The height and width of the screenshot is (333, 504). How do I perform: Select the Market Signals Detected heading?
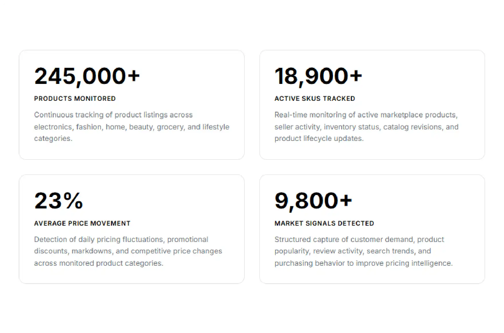click(x=324, y=223)
